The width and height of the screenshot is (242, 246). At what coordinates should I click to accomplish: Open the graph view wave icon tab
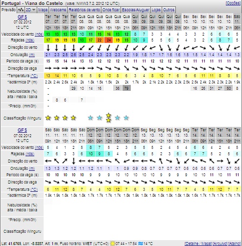click(x=21, y=10)
